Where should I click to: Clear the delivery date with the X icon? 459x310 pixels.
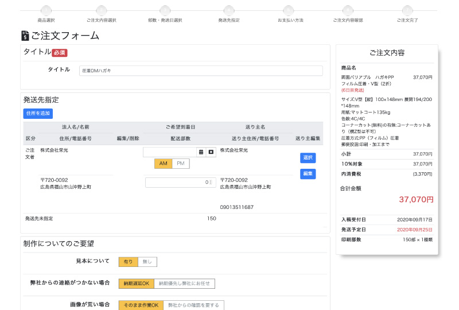(211, 152)
